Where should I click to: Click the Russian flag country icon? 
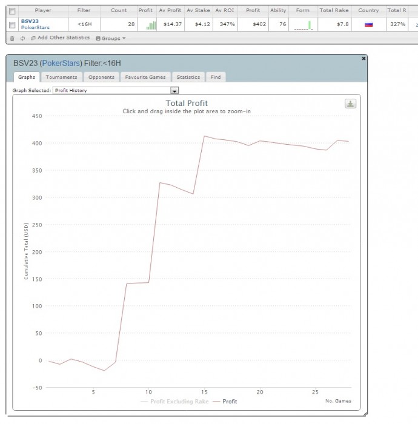(368, 24)
